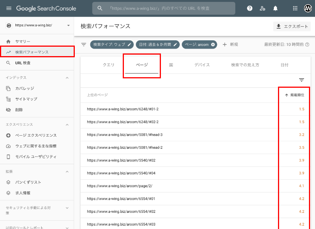Viewport: 315px width, 229px height.
Task: Collapse the インデックス section
Action: [67, 78]
